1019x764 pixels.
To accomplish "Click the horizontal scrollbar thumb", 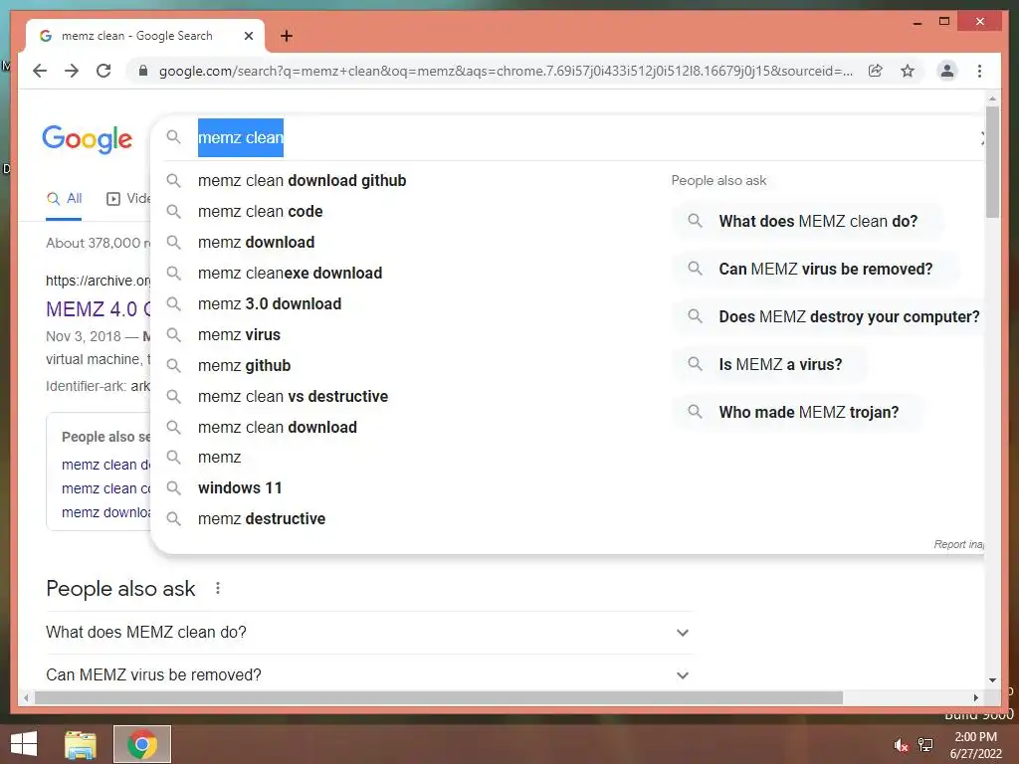I will click(x=439, y=697).
